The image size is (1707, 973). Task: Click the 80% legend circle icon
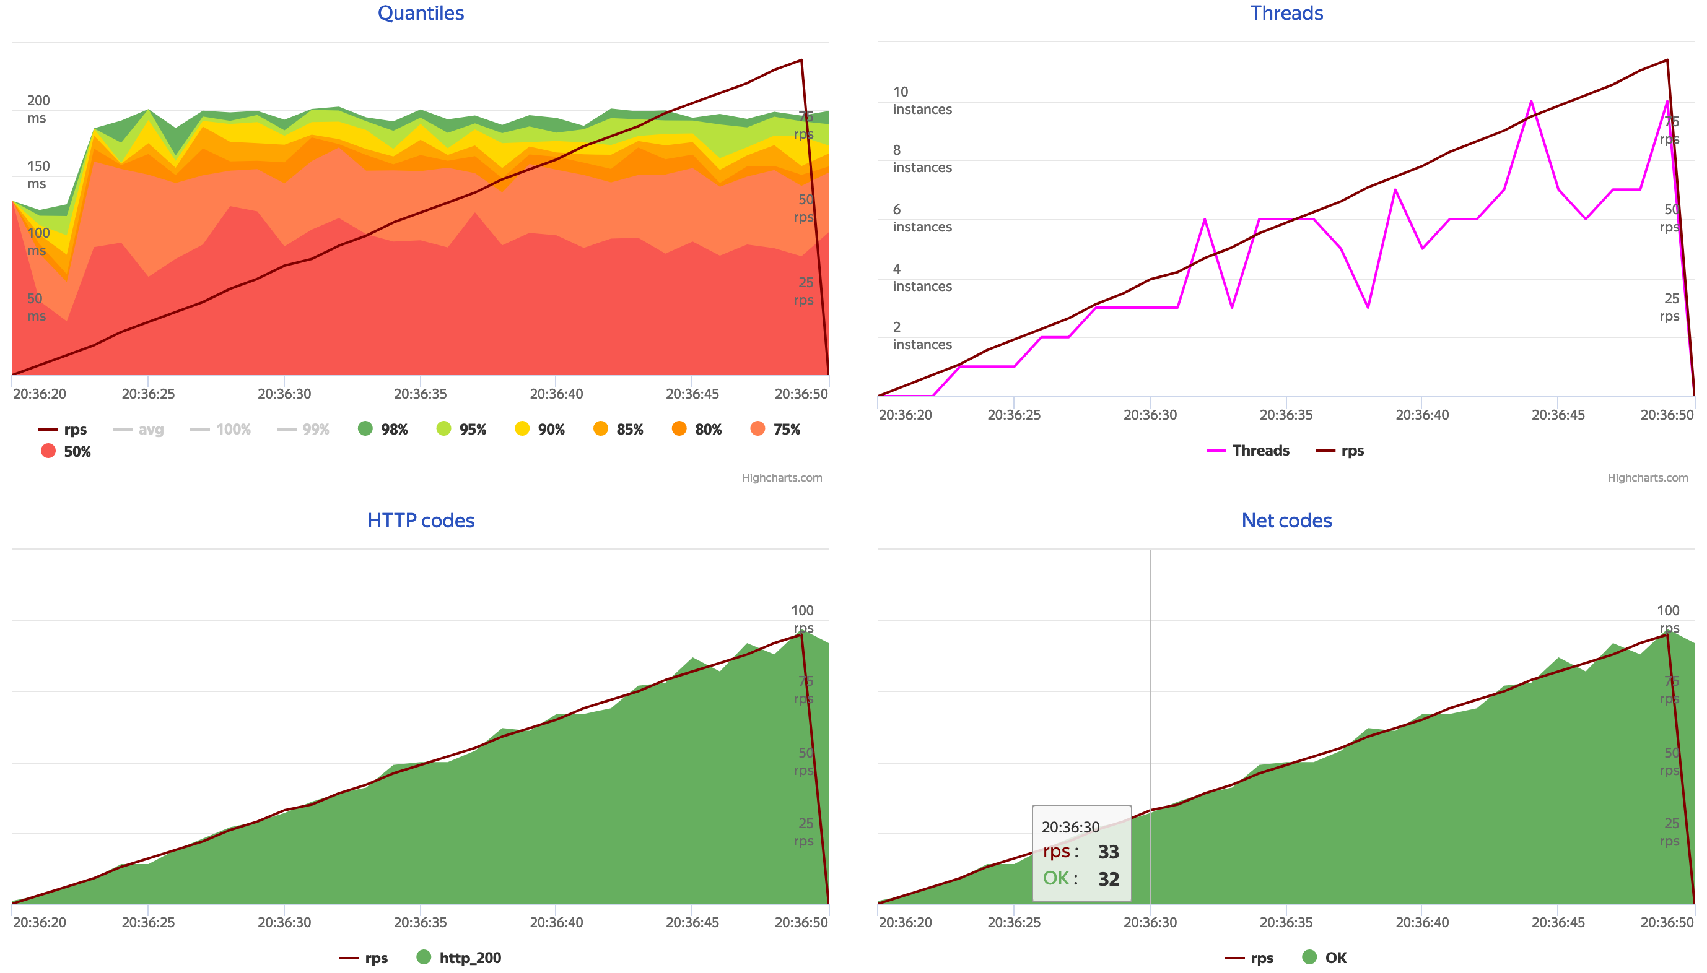tap(679, 428)
